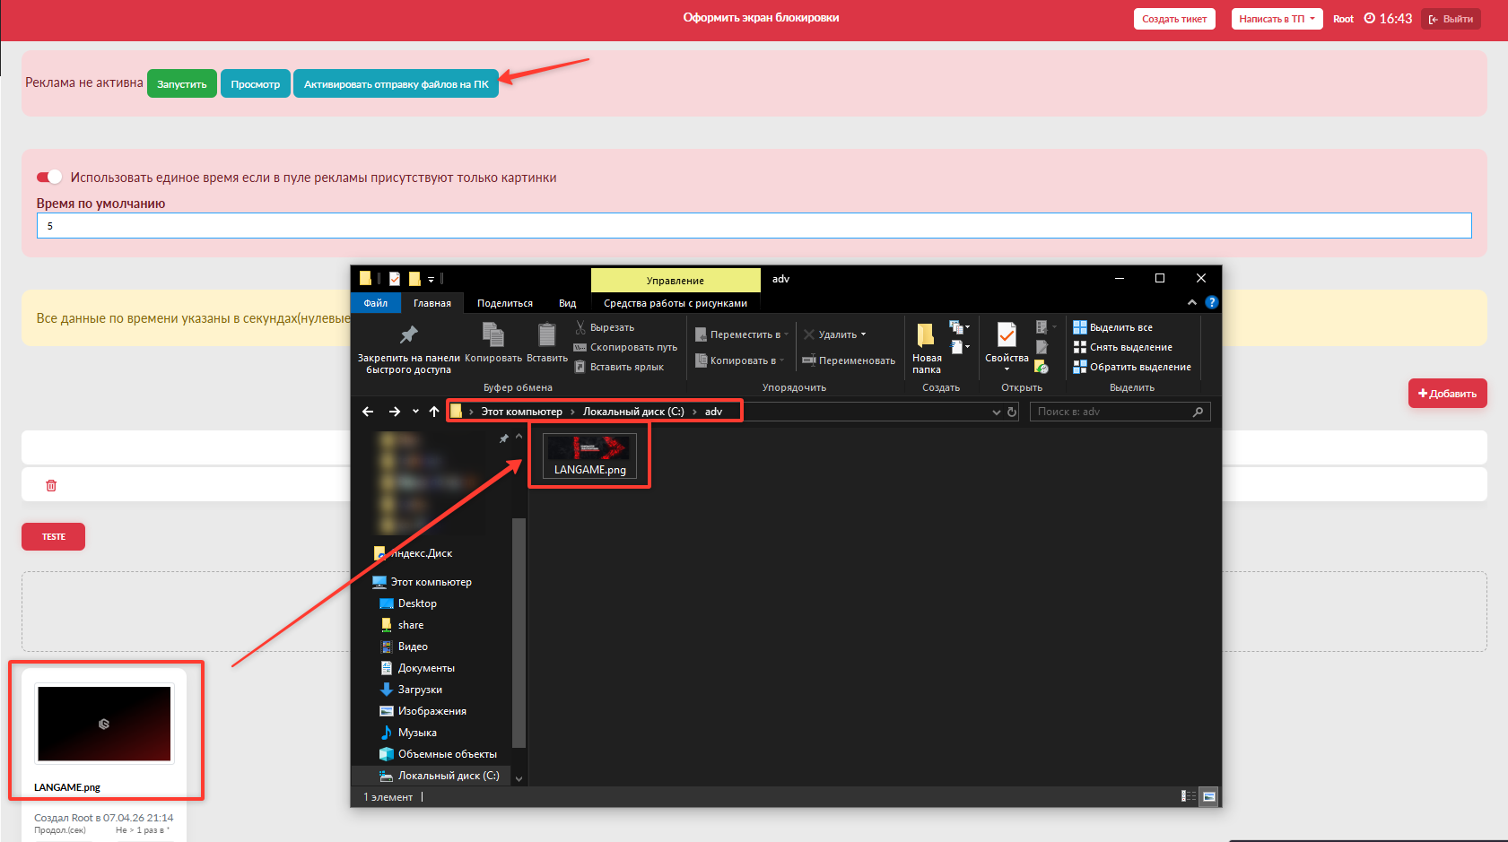Click Выделить все in Explorer ribbon
1508x842 pixels.
[1113, 327]
